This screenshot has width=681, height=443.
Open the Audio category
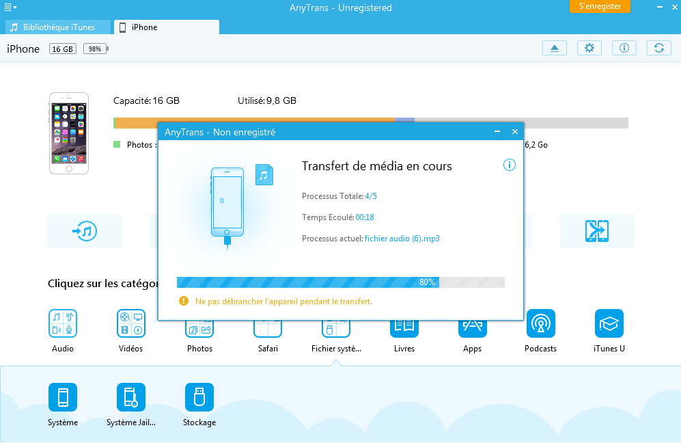tap(63, 323)
